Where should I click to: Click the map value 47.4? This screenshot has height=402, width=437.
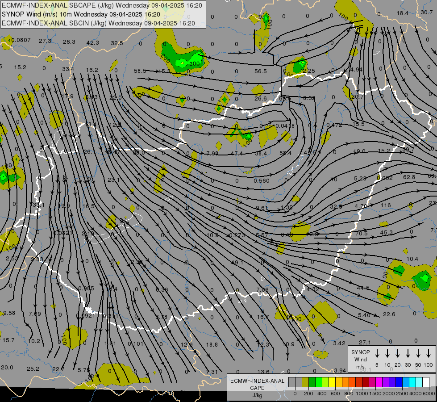pos(237,154)
